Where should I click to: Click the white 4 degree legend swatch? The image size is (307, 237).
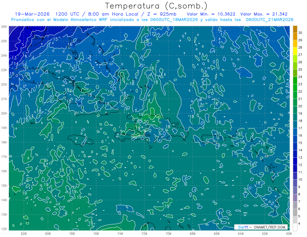pyautogui.click(x=295, y=227)
